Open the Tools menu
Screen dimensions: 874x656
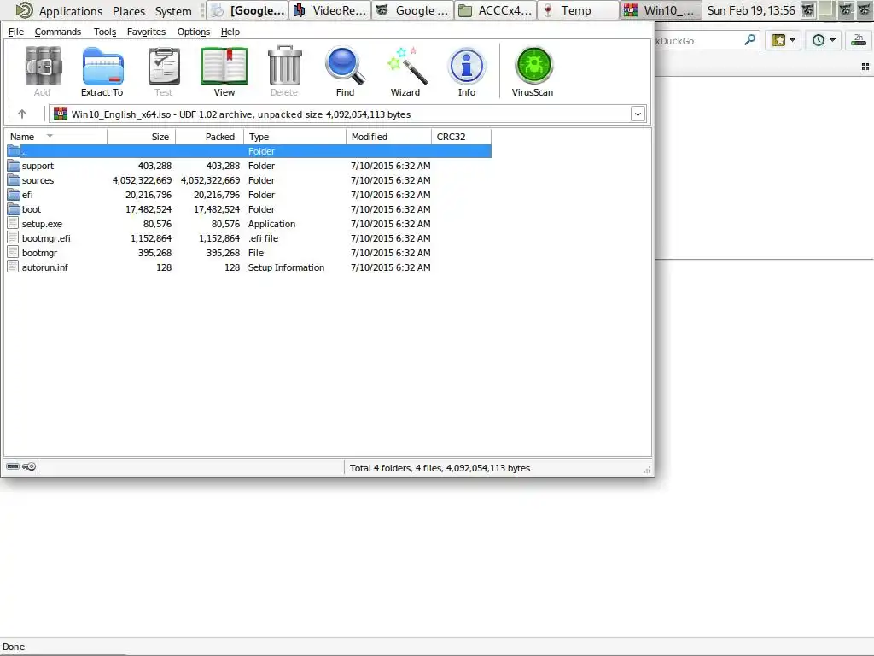pyautogui.click(x=105, y=32)
